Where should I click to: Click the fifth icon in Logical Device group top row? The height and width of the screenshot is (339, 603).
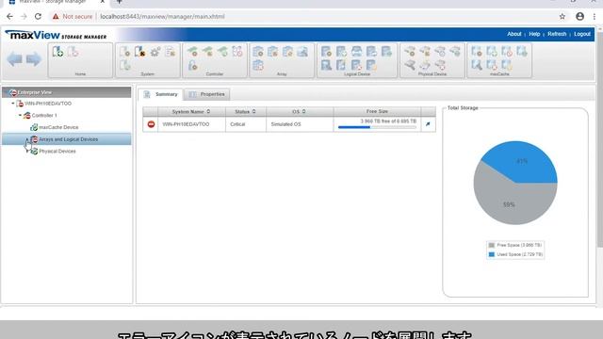click(386, 52)
